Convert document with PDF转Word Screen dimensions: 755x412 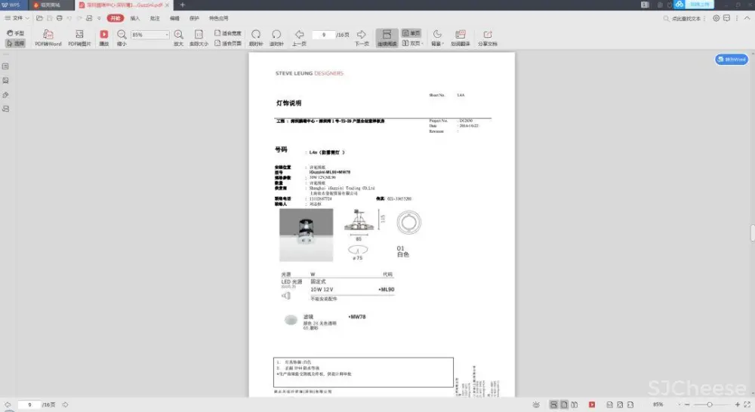click(x=48, y=38)
